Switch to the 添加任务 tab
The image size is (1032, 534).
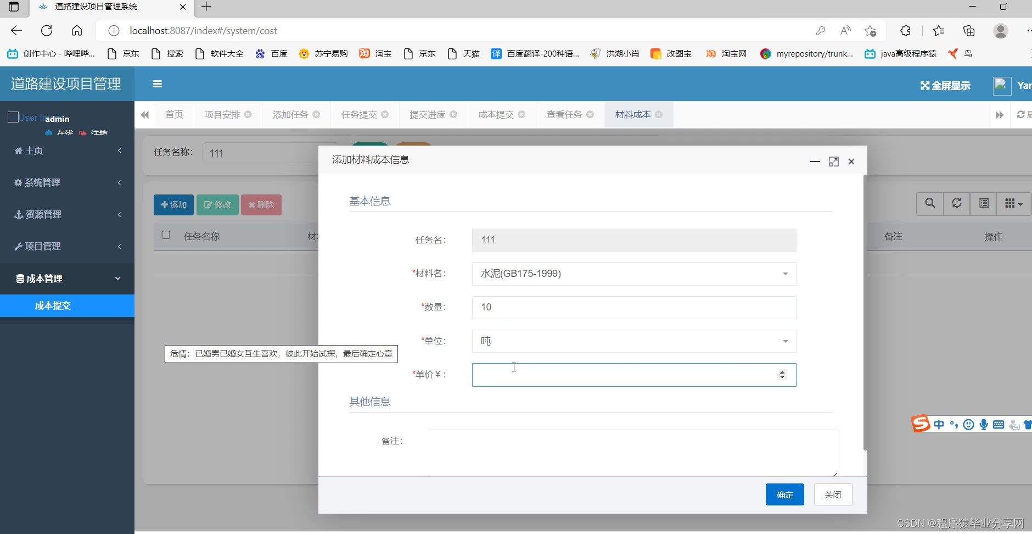pos(290,114)
